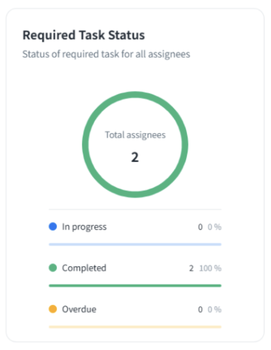This screenshot has width=271, height=350.
Task: Select the Overdue legend label
Action: [x=79, y=309]
